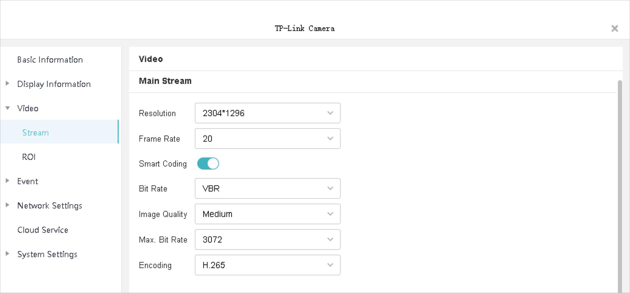Open the Cloud Service page
Viewport: 630px width, 293px height.
pos(43,230)
